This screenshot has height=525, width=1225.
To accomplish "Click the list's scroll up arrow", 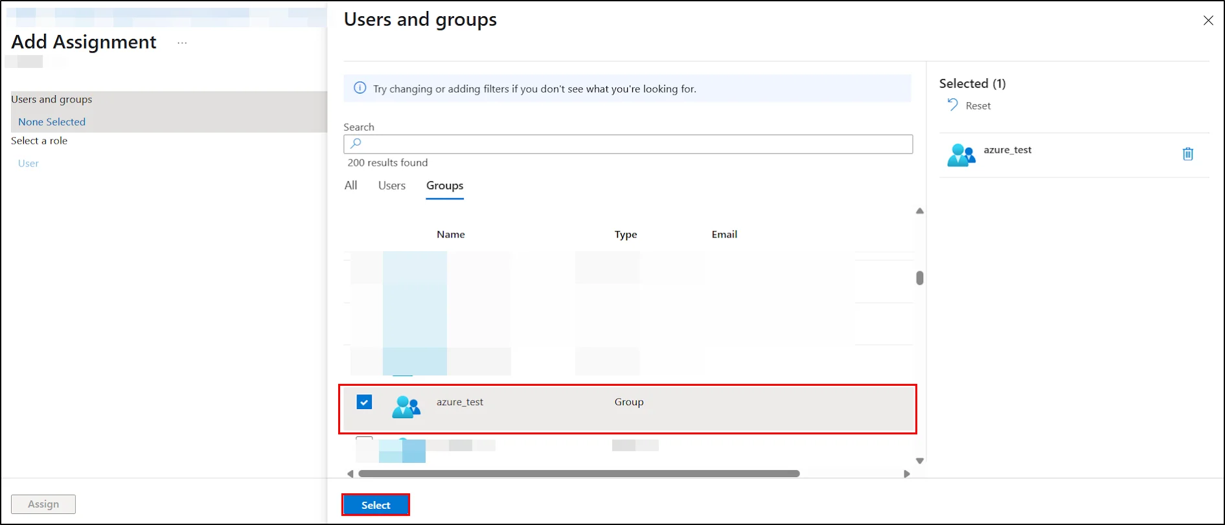I will point(920,211).
